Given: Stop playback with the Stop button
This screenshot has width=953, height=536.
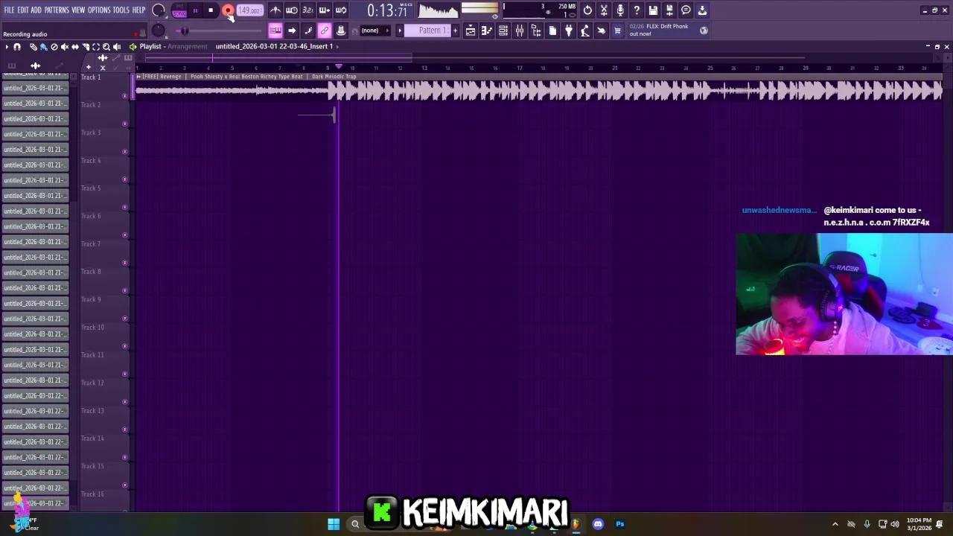Looking at the screenshot, I should pyautogui.click(x=211, y=10).
